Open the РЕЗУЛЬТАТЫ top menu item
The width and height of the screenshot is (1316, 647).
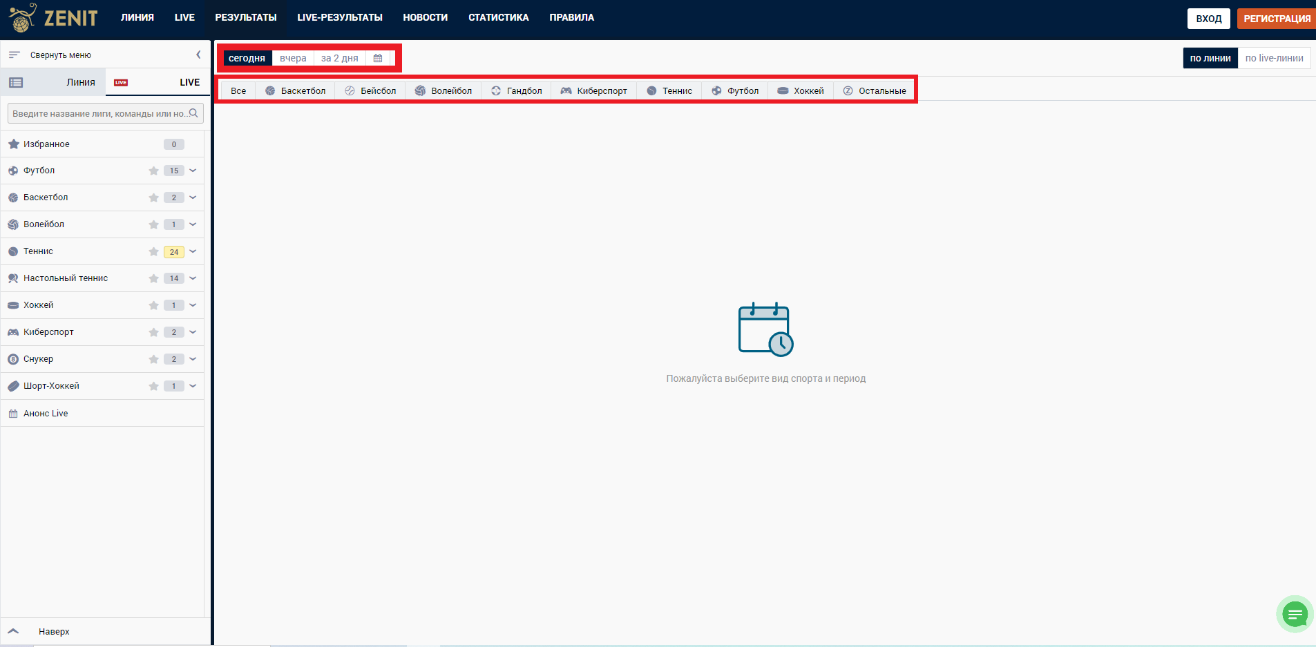pos(246,17)
